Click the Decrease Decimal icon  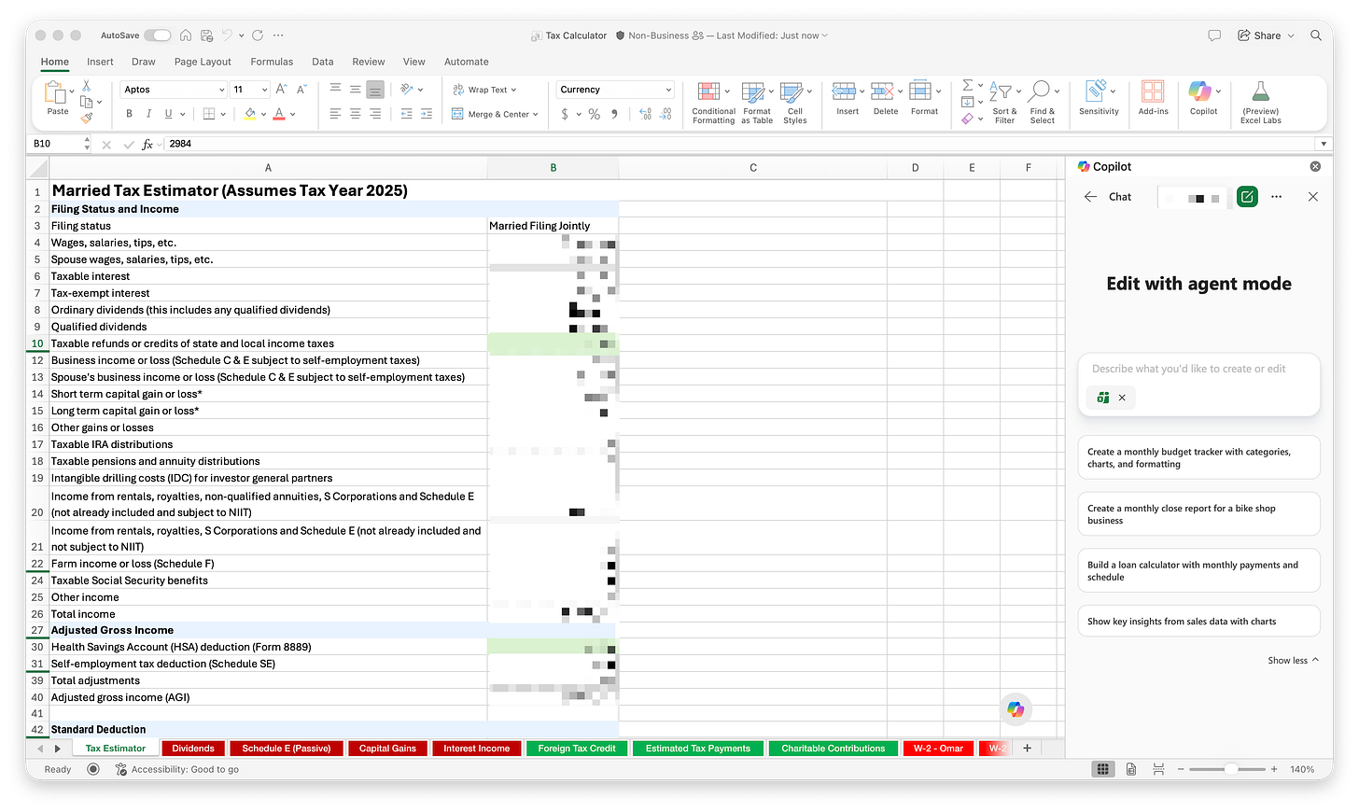pos(665,114)
